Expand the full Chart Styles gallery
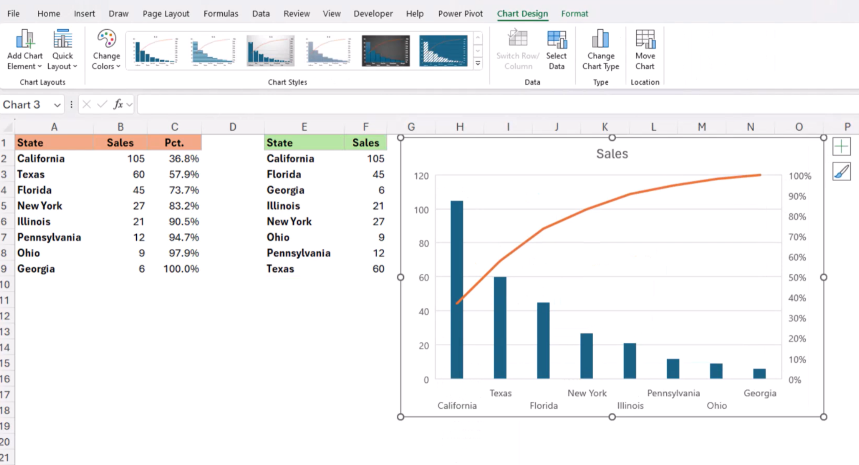Viewport: 859px width, 465px height. pos(478,64)
